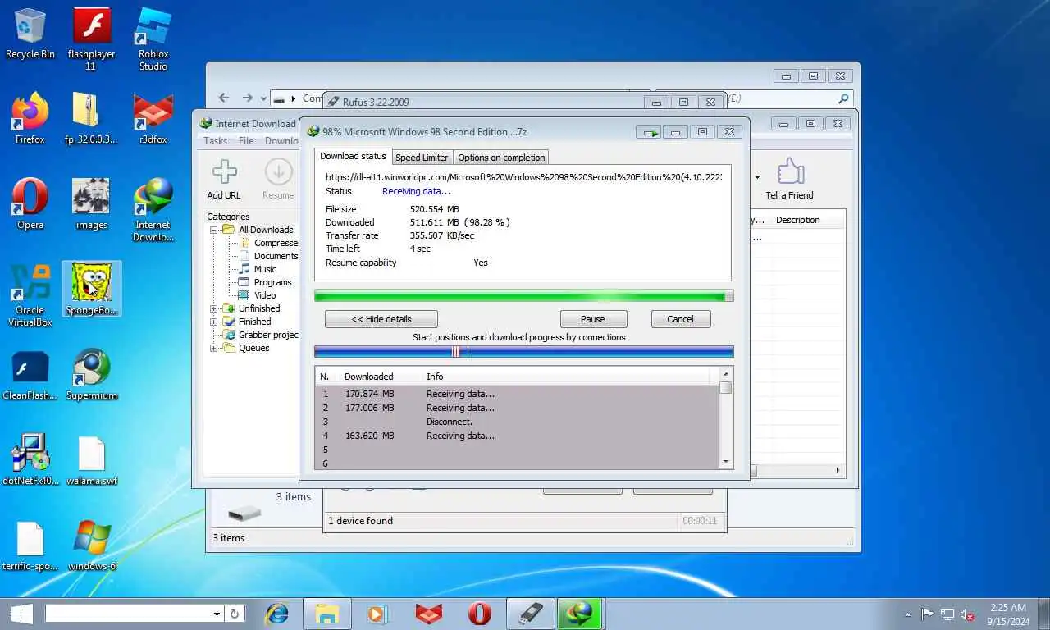Expand the Unfinished tree node
The height and width of the screenshot is (630, 1050).
point(213,308)
